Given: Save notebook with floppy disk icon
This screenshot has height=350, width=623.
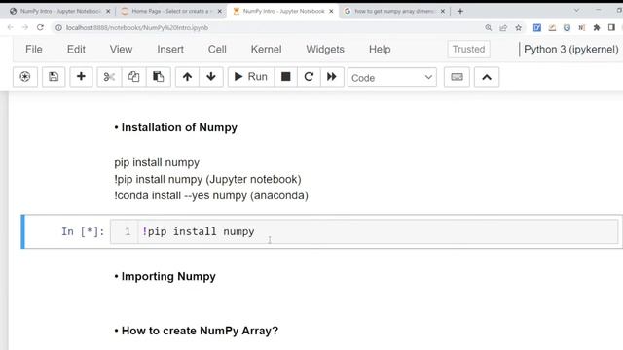Looking at the screenshot, I should click(54, 77).
